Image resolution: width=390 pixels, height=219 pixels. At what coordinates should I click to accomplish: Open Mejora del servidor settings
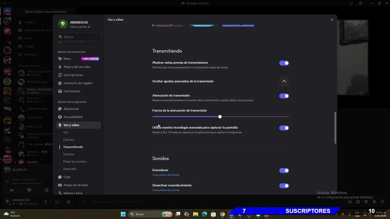coord(79,67)
